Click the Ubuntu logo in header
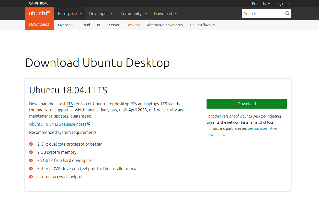 point(39,13)
